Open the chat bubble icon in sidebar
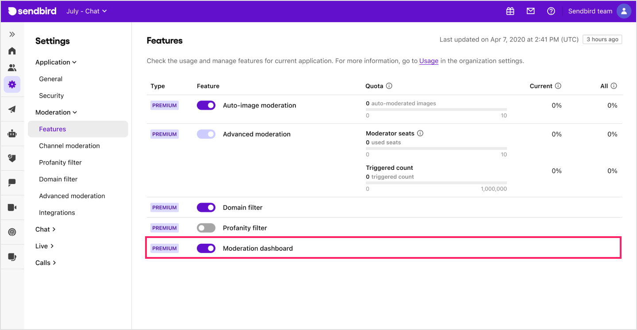Screen dimensions: 637x330 pyautogui.click(x=12, y=182)
